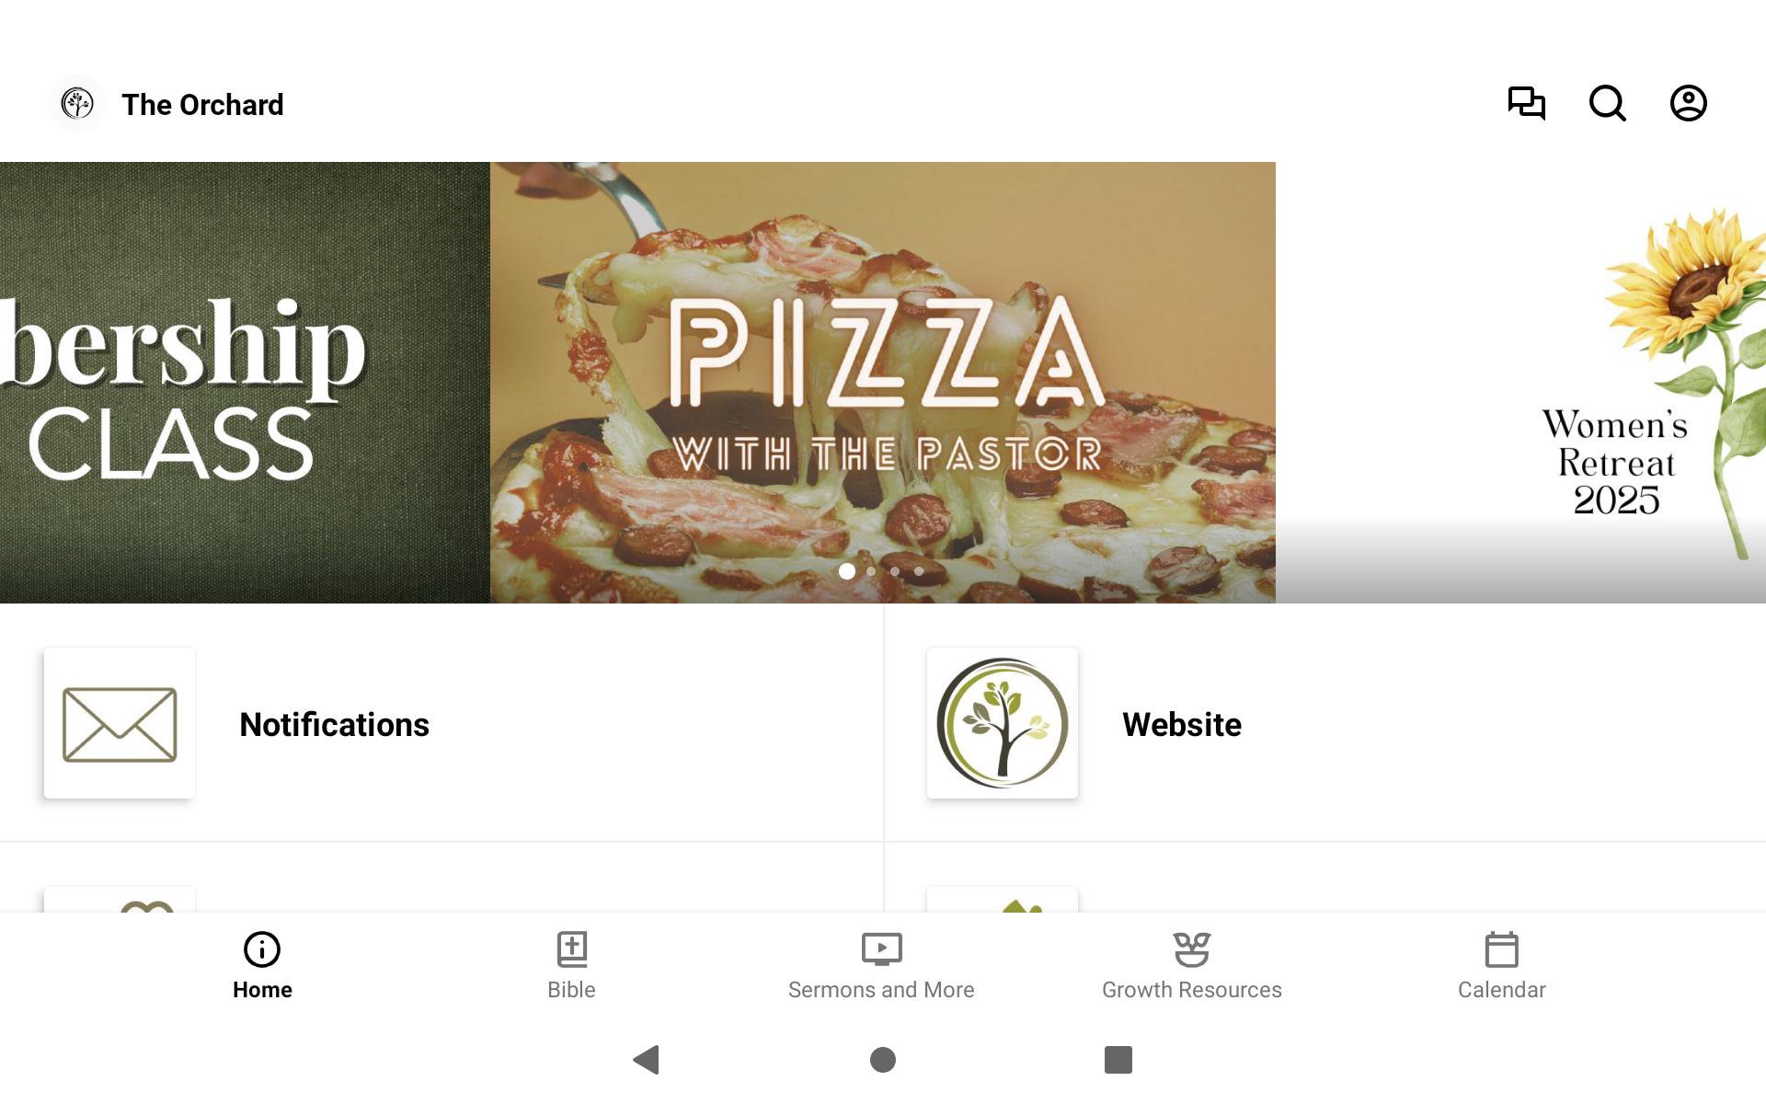Open search using the magnifier icon
This screenshot has width=1766, height=1104.
(1607, 103)
